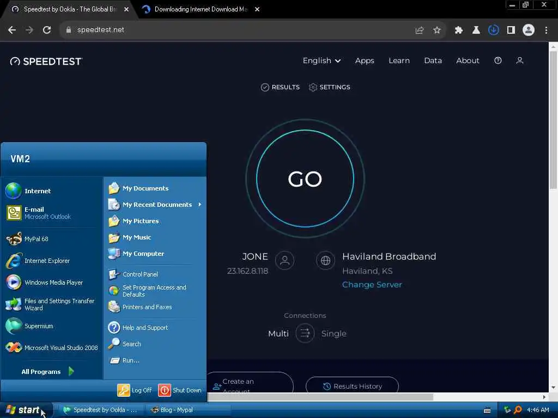558x418 pixels.
Task: Toggle the browser side panel icon
Action: pos(511,30)
